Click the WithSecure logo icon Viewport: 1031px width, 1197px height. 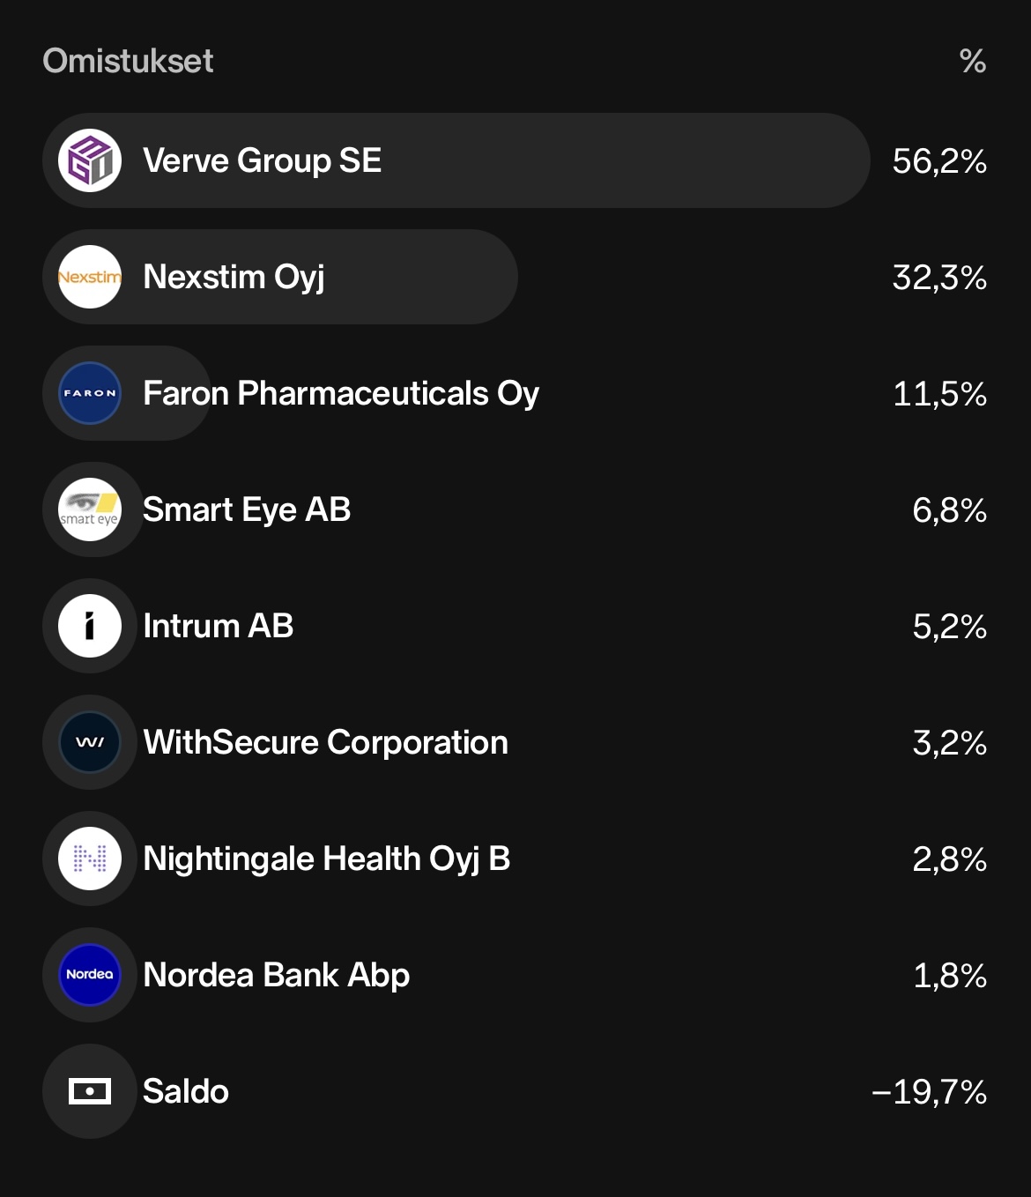click(x=90, y=742)
